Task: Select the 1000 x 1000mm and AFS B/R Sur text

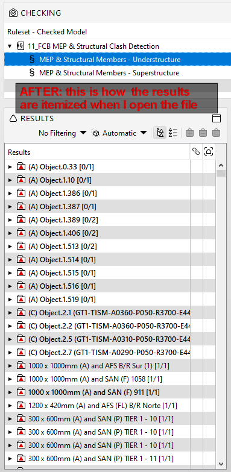Action: [x=99, y=366]
